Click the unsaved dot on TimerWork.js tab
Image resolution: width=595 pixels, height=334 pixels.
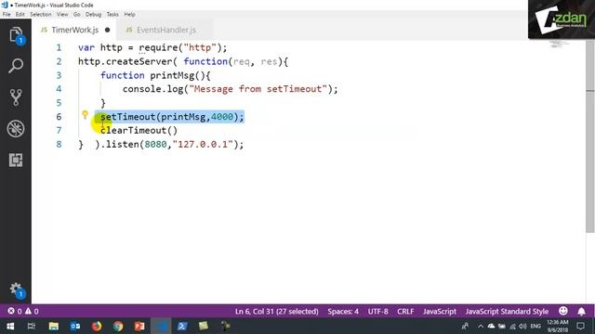pyautogui.click(x=108, y=30)
